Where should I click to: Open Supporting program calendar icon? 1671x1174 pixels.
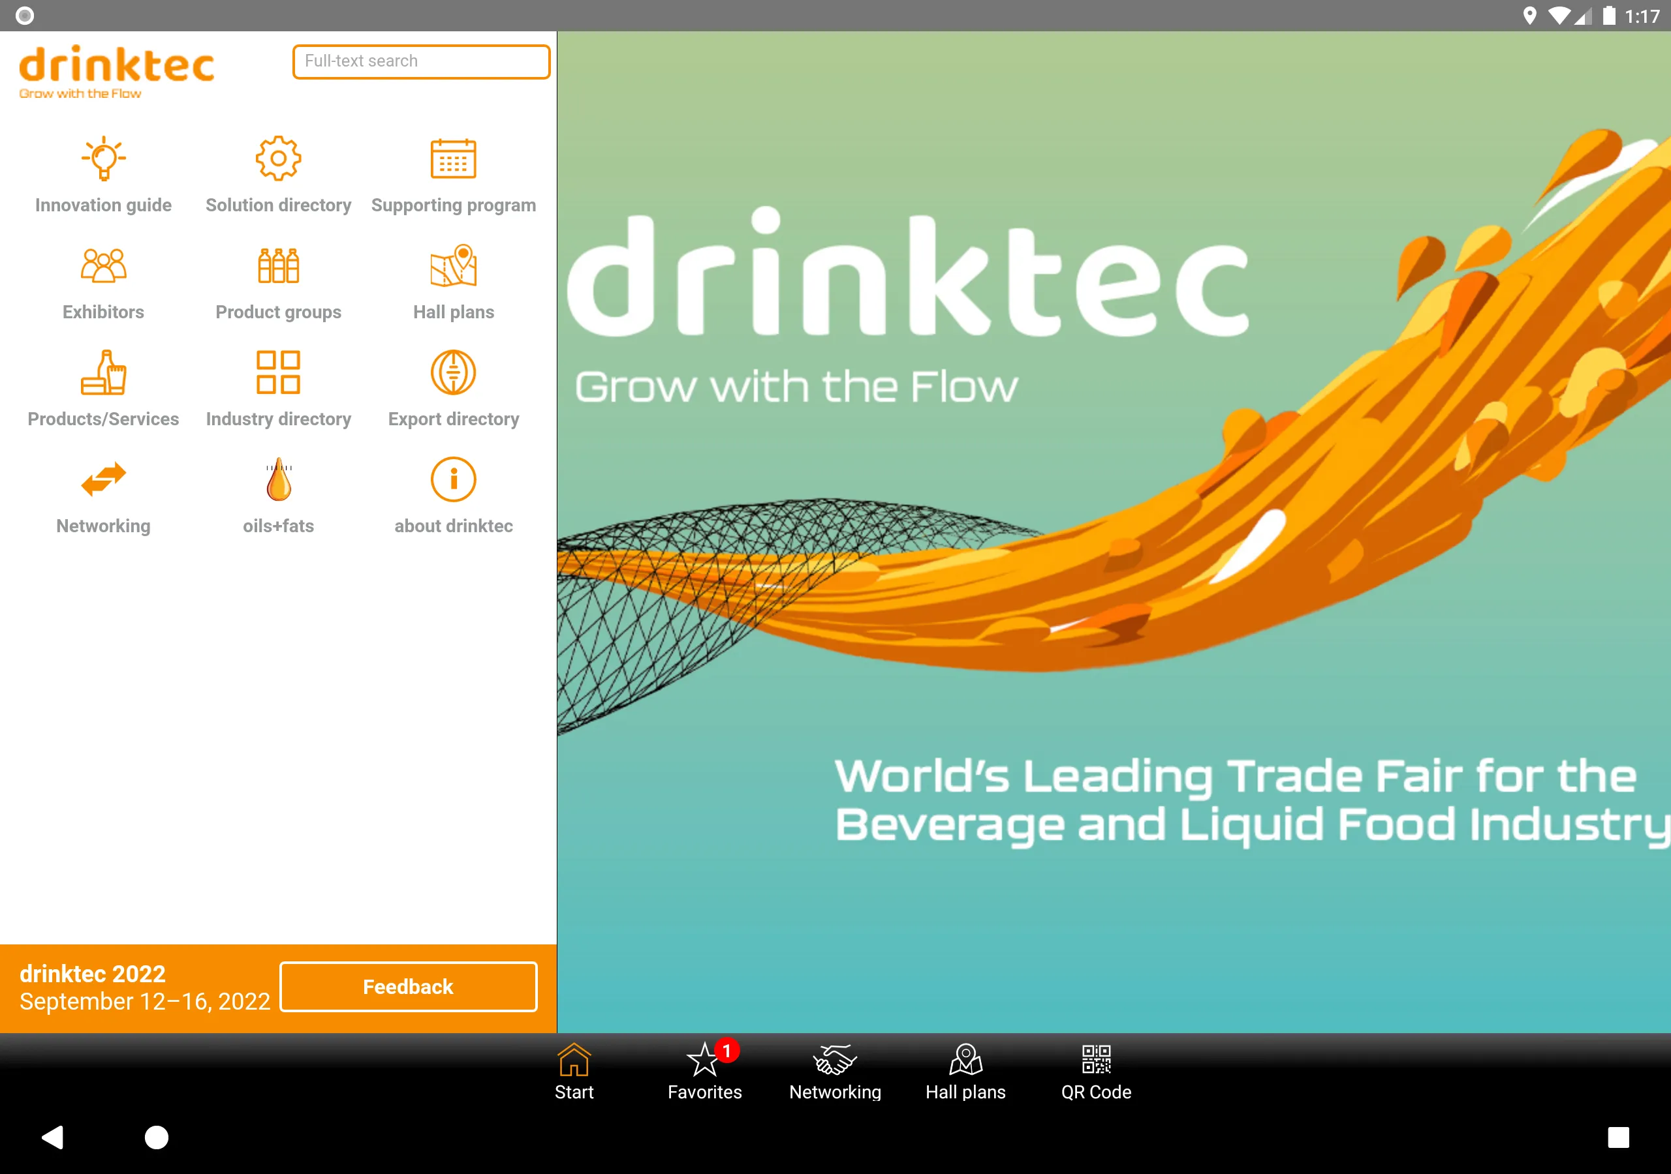pyautogui.click(x=454, y=158)
